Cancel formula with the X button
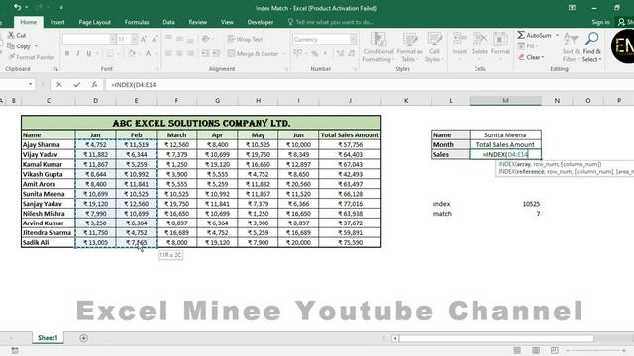This screenshot has width=634, height=356. click(59, 84)
